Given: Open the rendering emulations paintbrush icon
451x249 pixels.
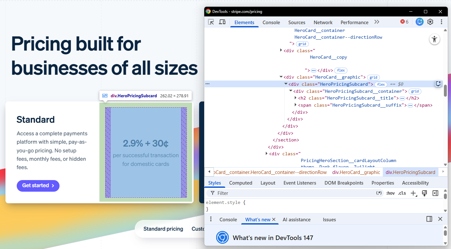Looking at the screenshot, I should (424, 193).
